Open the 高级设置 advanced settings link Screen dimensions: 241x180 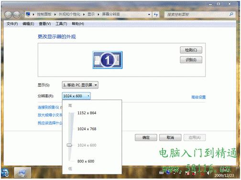point(198,97)
